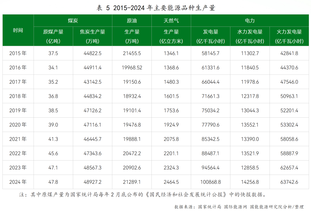Click the 时间 header cell
This screenshot has height=212, width=311.
[18, 30]
